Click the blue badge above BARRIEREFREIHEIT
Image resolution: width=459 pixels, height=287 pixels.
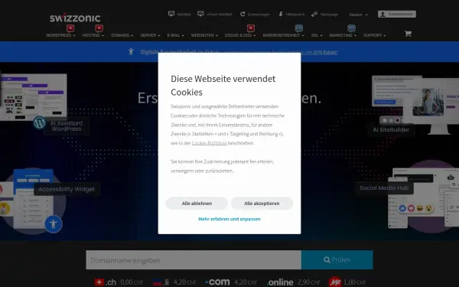click(298, 28)
